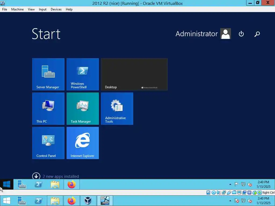Click VirtualBox shared folders indicator
Viewport: 275px width, 206px height.
pyautogui.click(x=234, y=193)
